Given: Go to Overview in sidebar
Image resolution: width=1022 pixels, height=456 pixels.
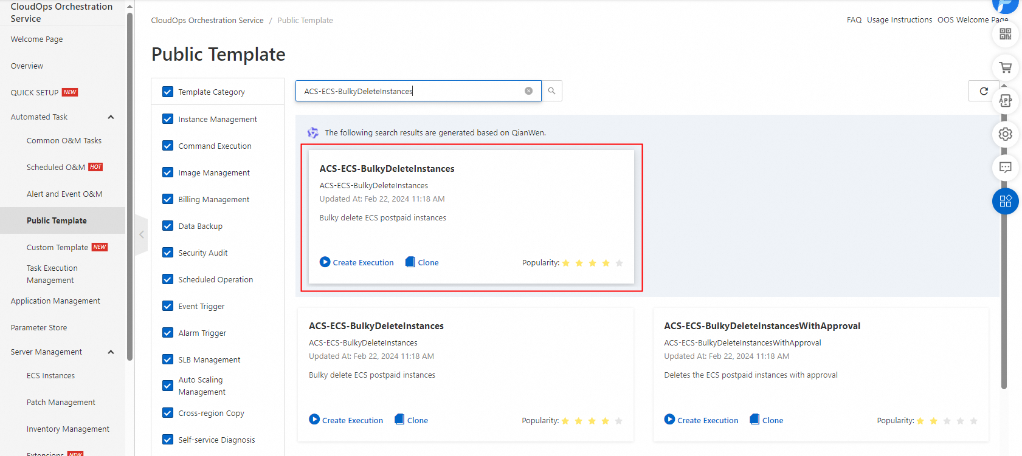Looking at the screenshot, I should tap(27, 66).
